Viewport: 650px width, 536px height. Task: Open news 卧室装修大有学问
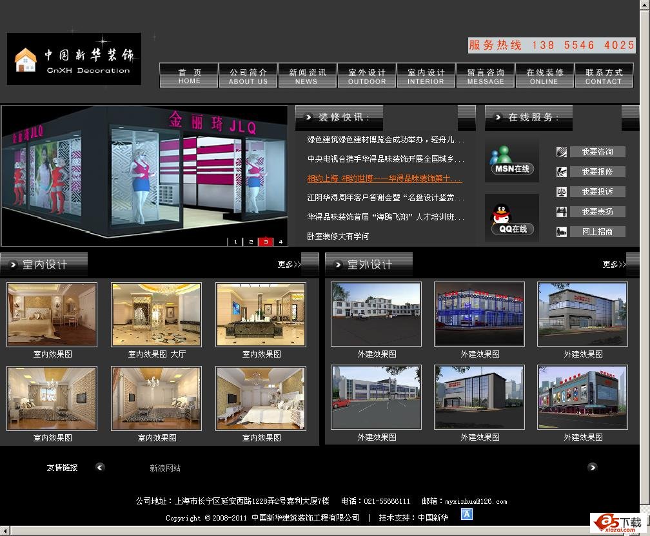click(338, 236)
